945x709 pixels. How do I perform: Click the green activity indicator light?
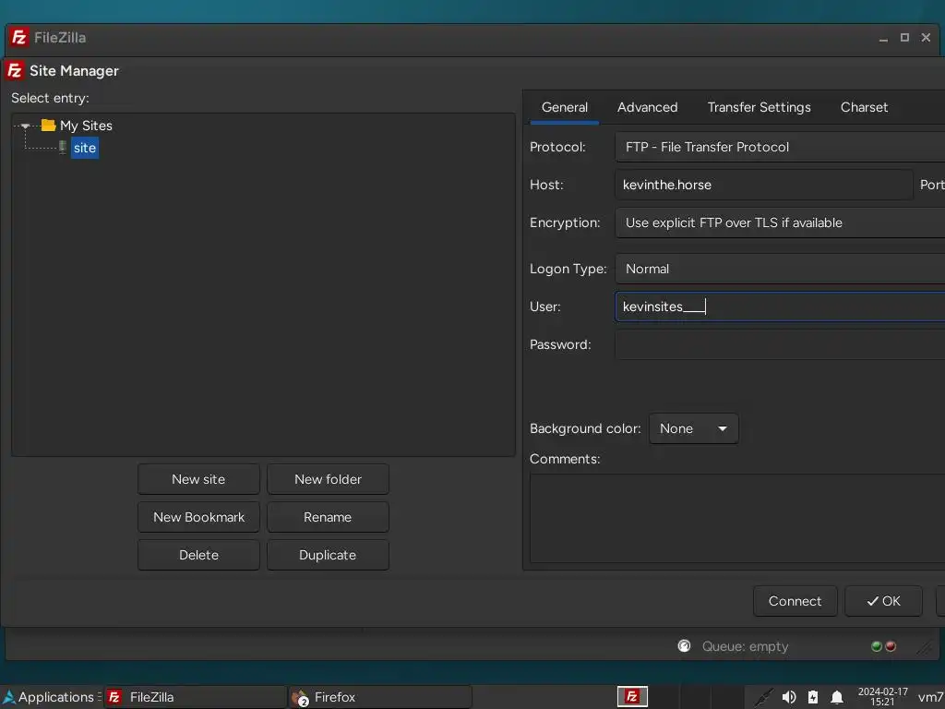click(877, 646)
